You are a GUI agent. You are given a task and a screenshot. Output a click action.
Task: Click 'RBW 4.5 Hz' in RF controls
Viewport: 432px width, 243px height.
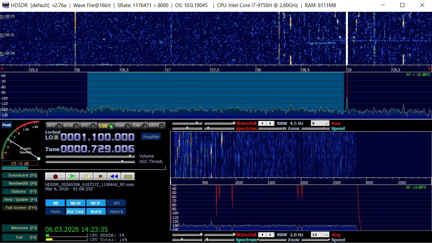click(x=290, y=124)
